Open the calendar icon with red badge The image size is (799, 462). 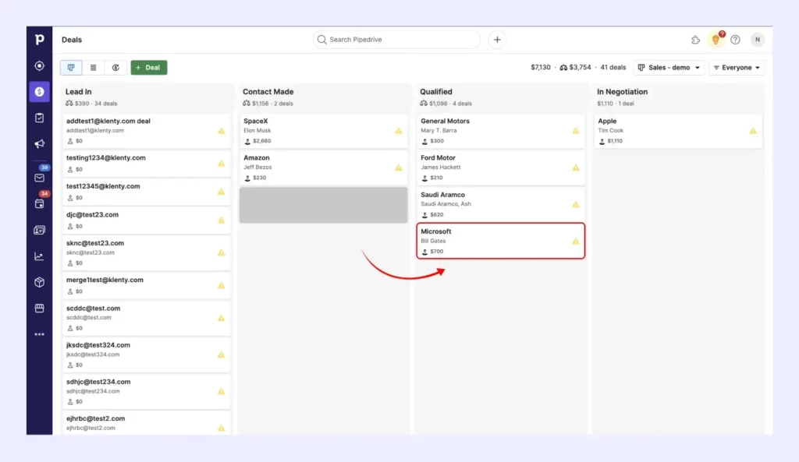click(x=39, y=203)
